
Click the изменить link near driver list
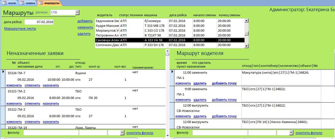point(85,27)
